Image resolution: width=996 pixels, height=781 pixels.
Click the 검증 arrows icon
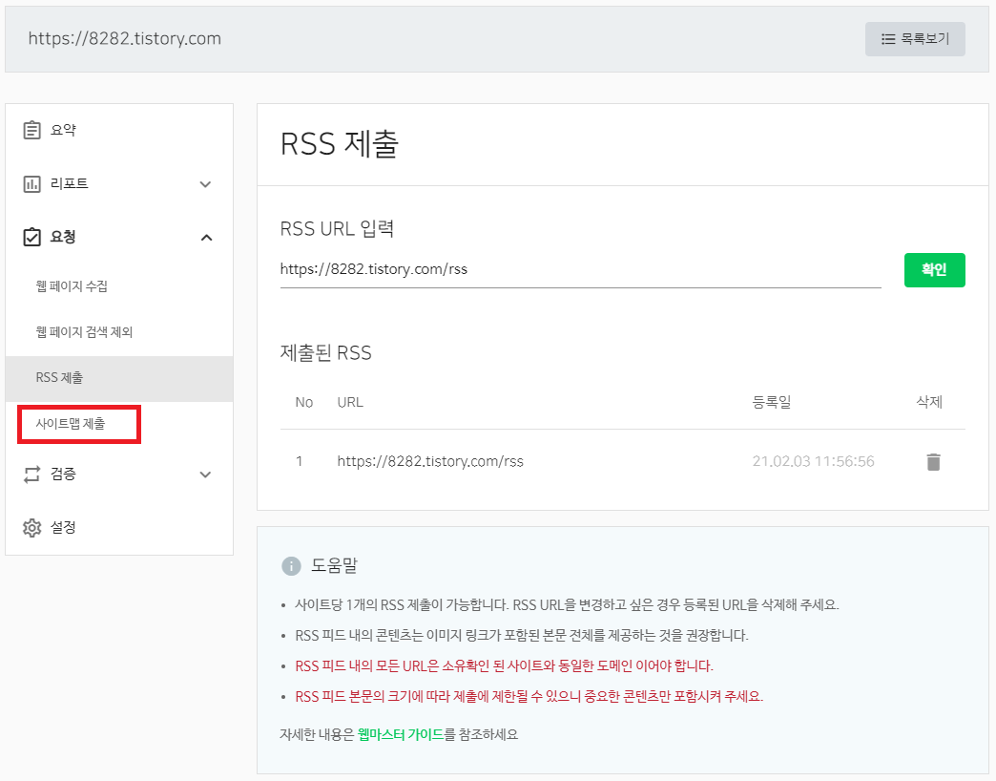coord(31,475)
